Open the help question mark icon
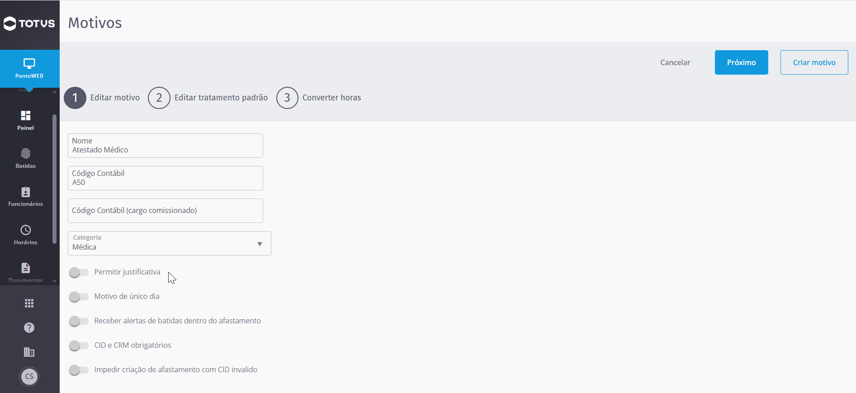Screen dimensions: 856x393 tap(29, 327)
